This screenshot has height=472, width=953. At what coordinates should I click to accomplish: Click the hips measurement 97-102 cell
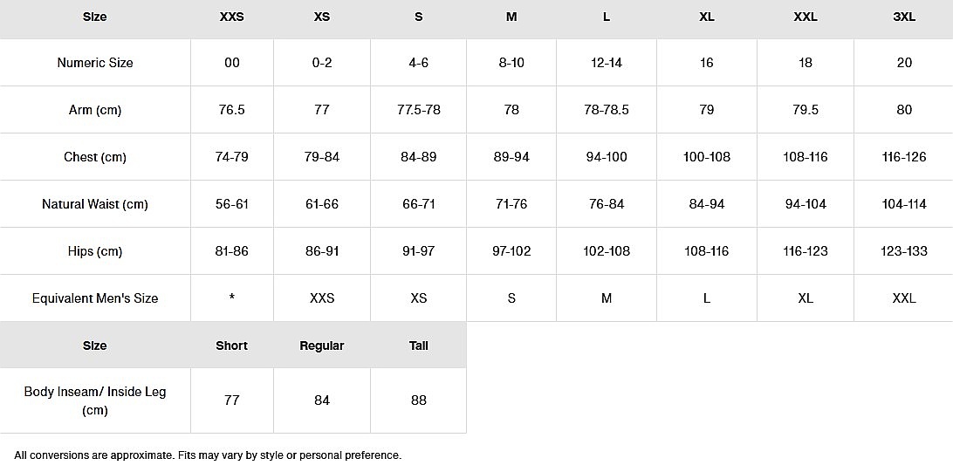coord(511,251)
